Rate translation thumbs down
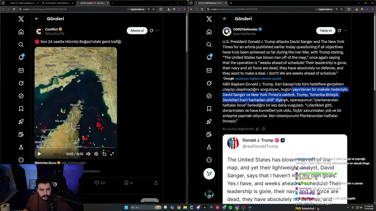Image resolution: width=376 pixels, height=211 pixels. tap(263, 129)
